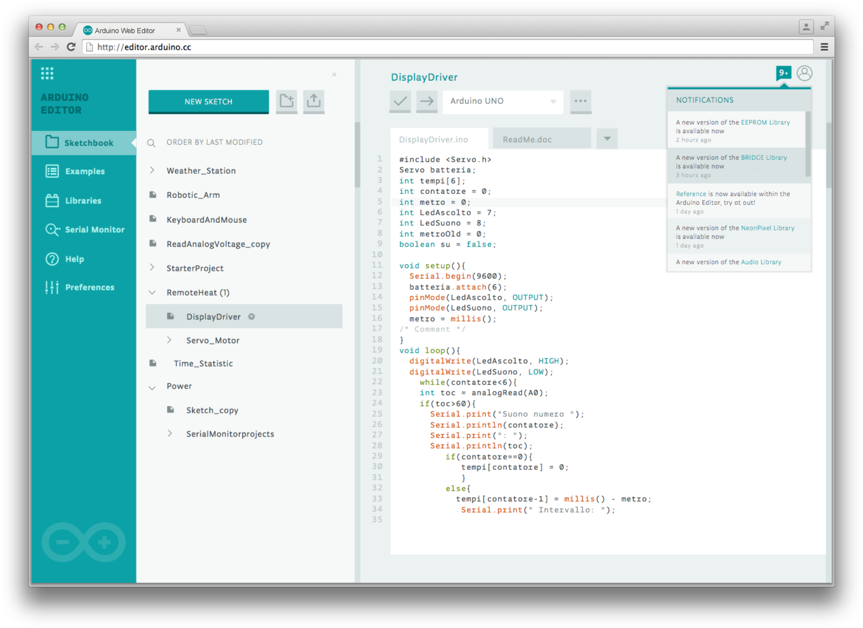Image resolution: width=863 pixels, height=628 pixels.
Task: Click the Sketchbook folder icon
Action: (52, 142)
